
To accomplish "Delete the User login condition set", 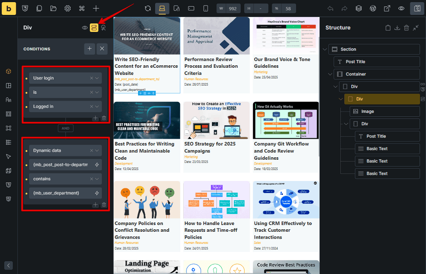I will pos(104,118).
